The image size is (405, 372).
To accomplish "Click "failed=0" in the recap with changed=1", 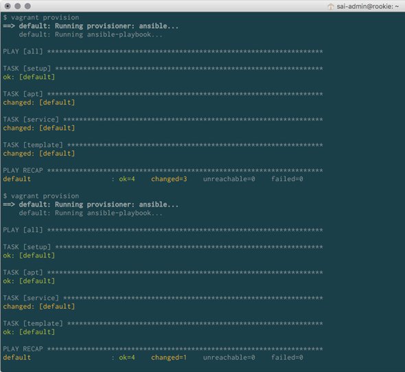I will click(x=287, y=358).
